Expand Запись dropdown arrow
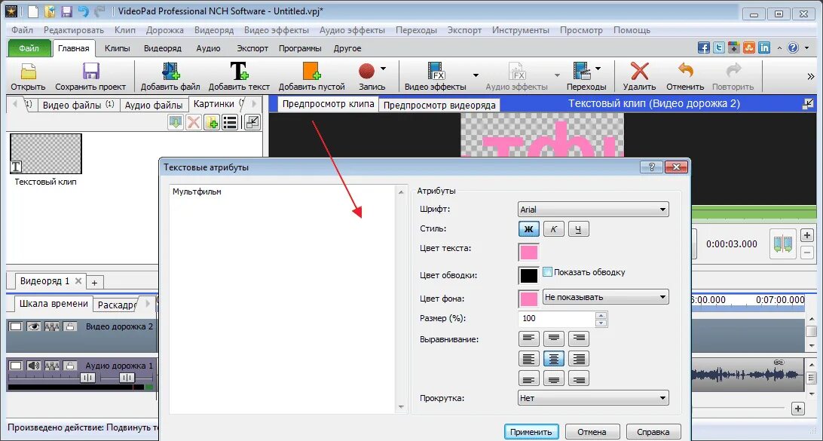The height and width of the screenshot is (441, 823). 383,69
